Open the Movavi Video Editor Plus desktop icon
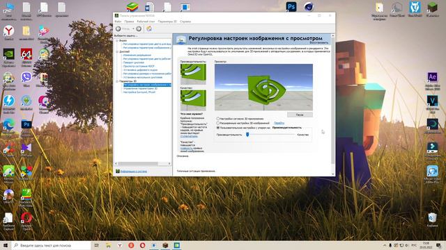The height and width of the screenshot is (250, 446). (x=432, y=172)
